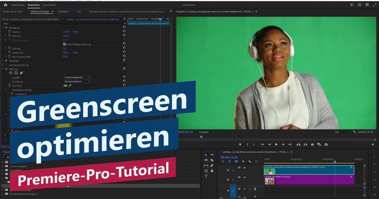Select the Pen tool in the timeline toolbar
The height and width of the screenshot is (199, 379).
coord(212,166)
